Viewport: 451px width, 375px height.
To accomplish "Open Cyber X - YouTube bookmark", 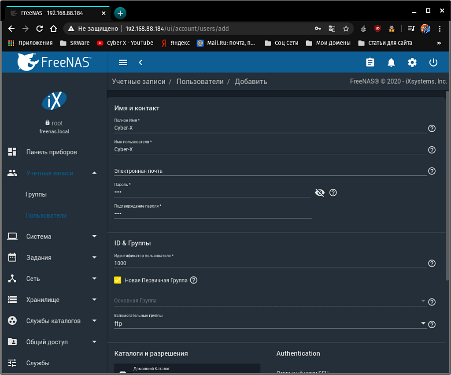I will [125, 43].
